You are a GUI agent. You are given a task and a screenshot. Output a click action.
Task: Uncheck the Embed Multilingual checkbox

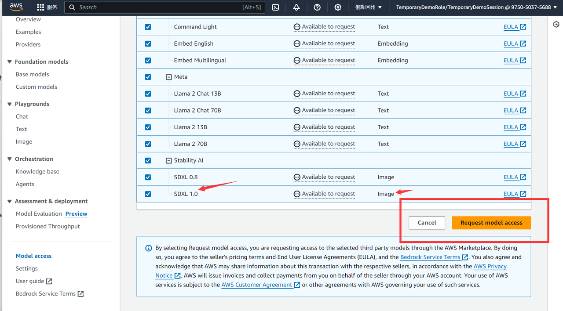148,60
